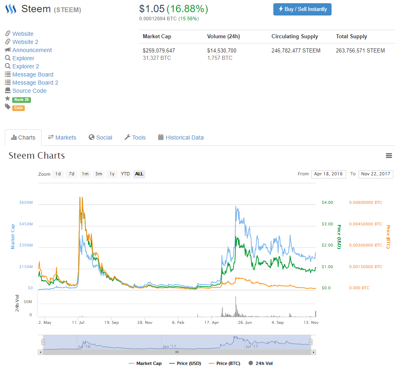Image resolution: width=395 pixels, height=369 pixels.
Task: Open the chart hamburger menu
Action: pos(389,156)
